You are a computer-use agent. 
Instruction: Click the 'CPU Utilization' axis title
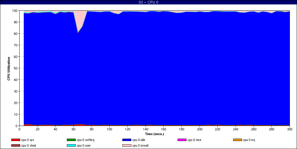point(9,69)
